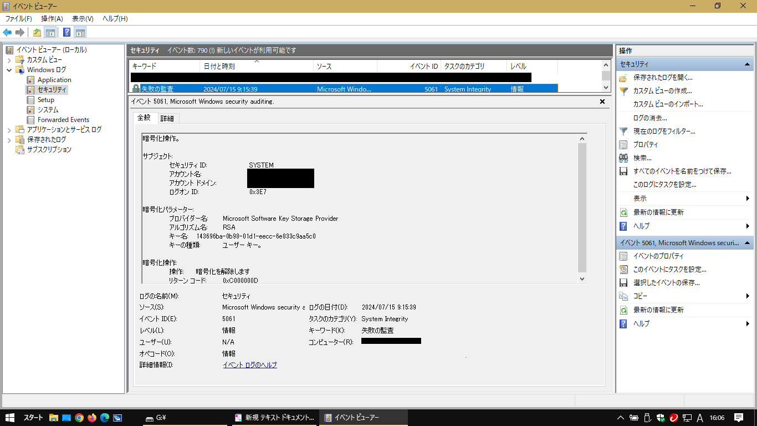Image resolution: width=757 pixels, height=426 pixels.
Task: Click event description scrollbar down arrow
Action: point(582,279)
